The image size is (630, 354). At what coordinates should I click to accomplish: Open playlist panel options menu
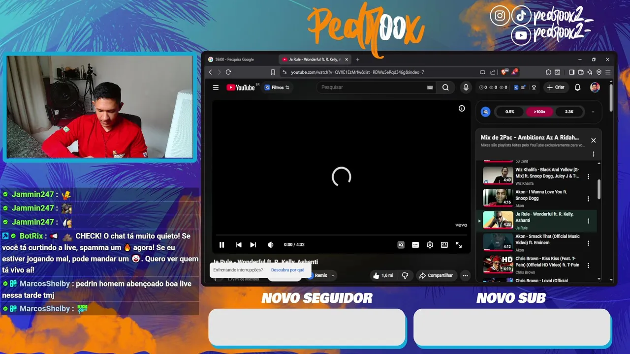(593, 154)
